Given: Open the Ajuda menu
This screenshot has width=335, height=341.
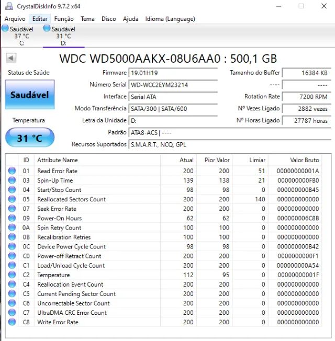Looking at the screenshot, I should point(131,19).
